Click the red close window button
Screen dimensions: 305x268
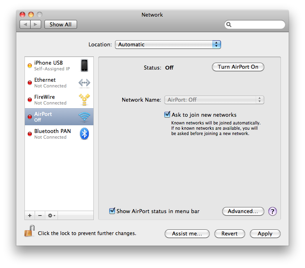(22, 15)
